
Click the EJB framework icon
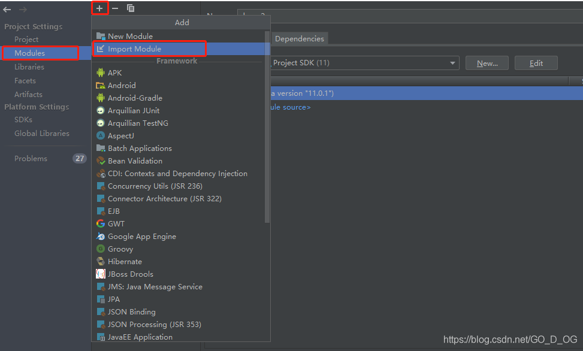click(x=101, y=211)
